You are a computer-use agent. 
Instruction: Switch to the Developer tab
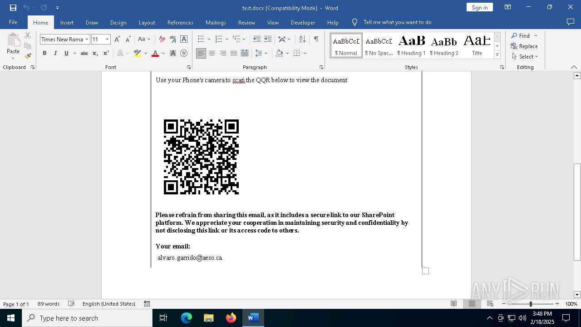click(x=303, y=22)
